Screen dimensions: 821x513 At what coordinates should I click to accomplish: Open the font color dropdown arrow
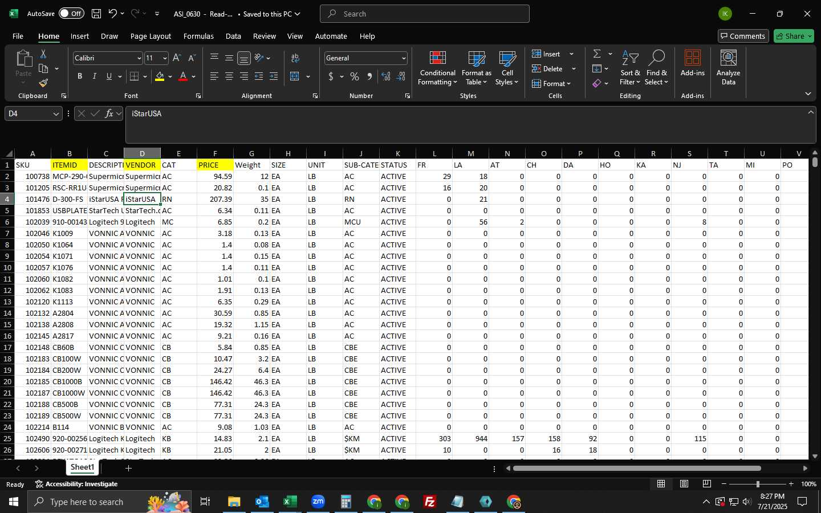tap(194, 76)
